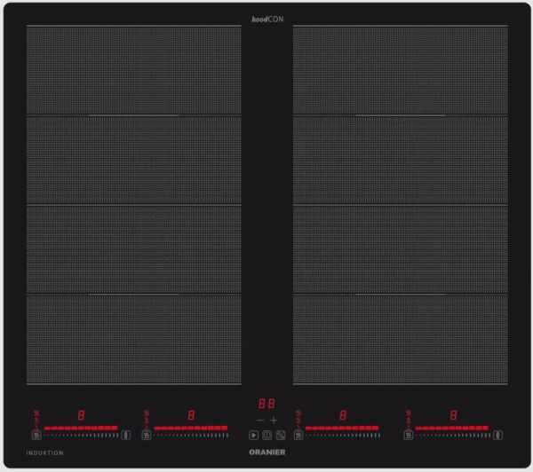
Task: Tap the square icon left of the far-left slider
Action: tap(36, 436)
